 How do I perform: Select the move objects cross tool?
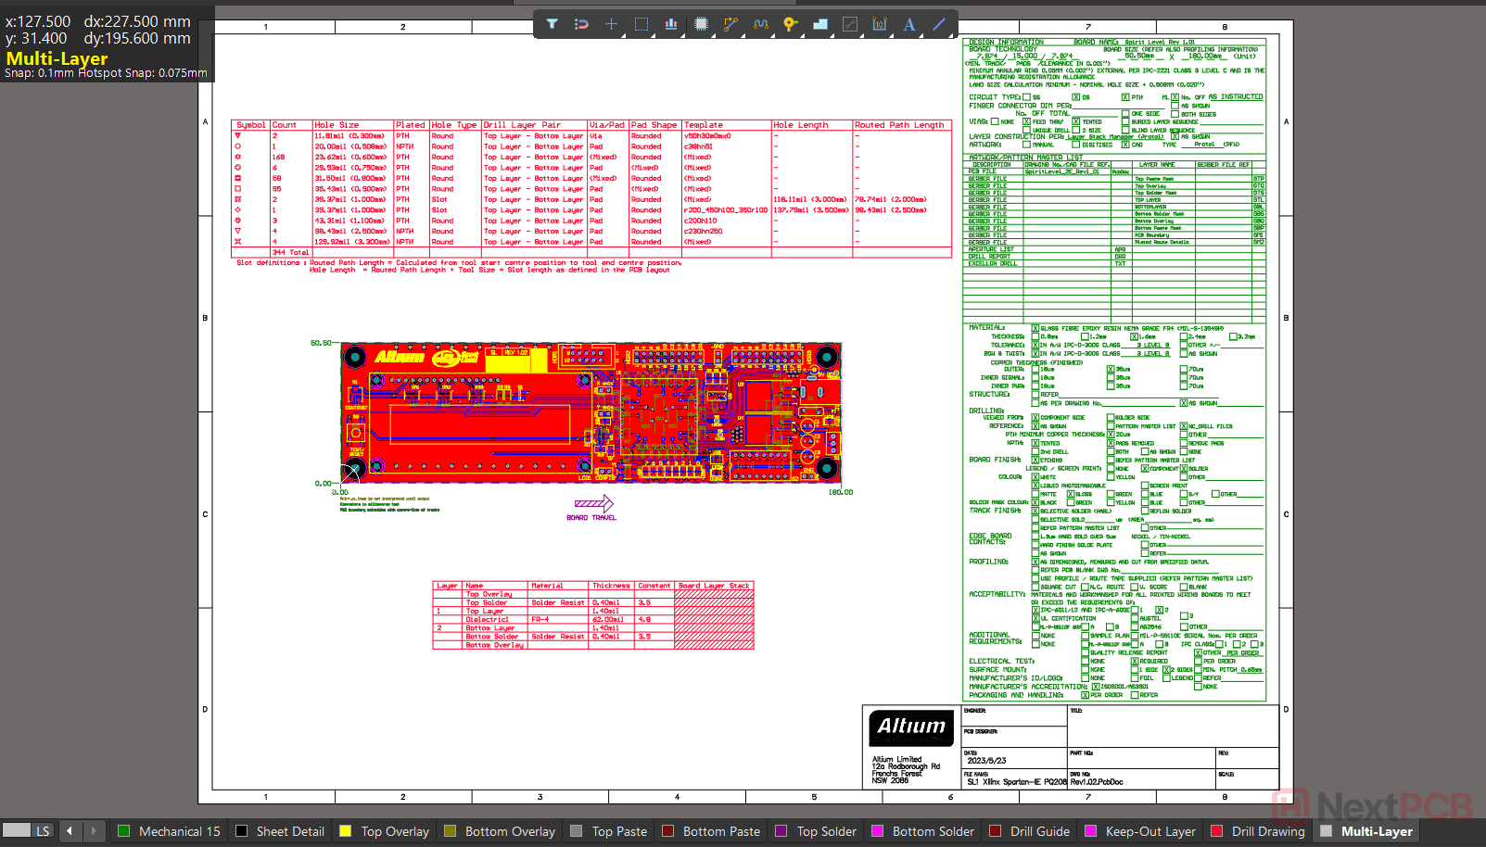coord(611,24)
